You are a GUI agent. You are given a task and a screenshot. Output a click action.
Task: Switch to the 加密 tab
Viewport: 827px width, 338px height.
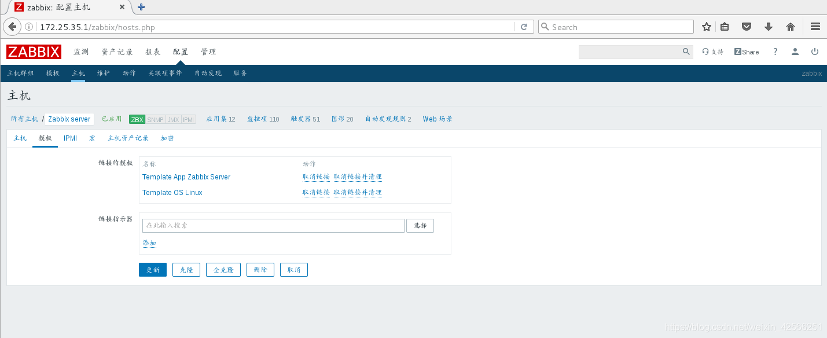click(167, 138)
